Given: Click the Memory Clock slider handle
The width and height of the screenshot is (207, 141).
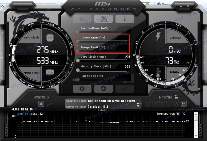Looking at the screenshot, I should click(x=78, y=70).
